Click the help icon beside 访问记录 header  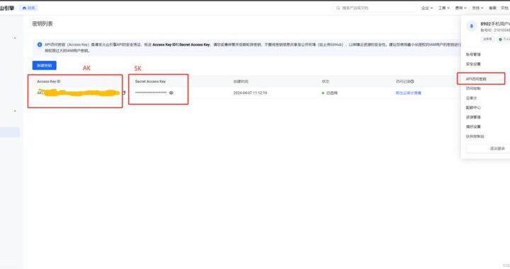(412, 81)
